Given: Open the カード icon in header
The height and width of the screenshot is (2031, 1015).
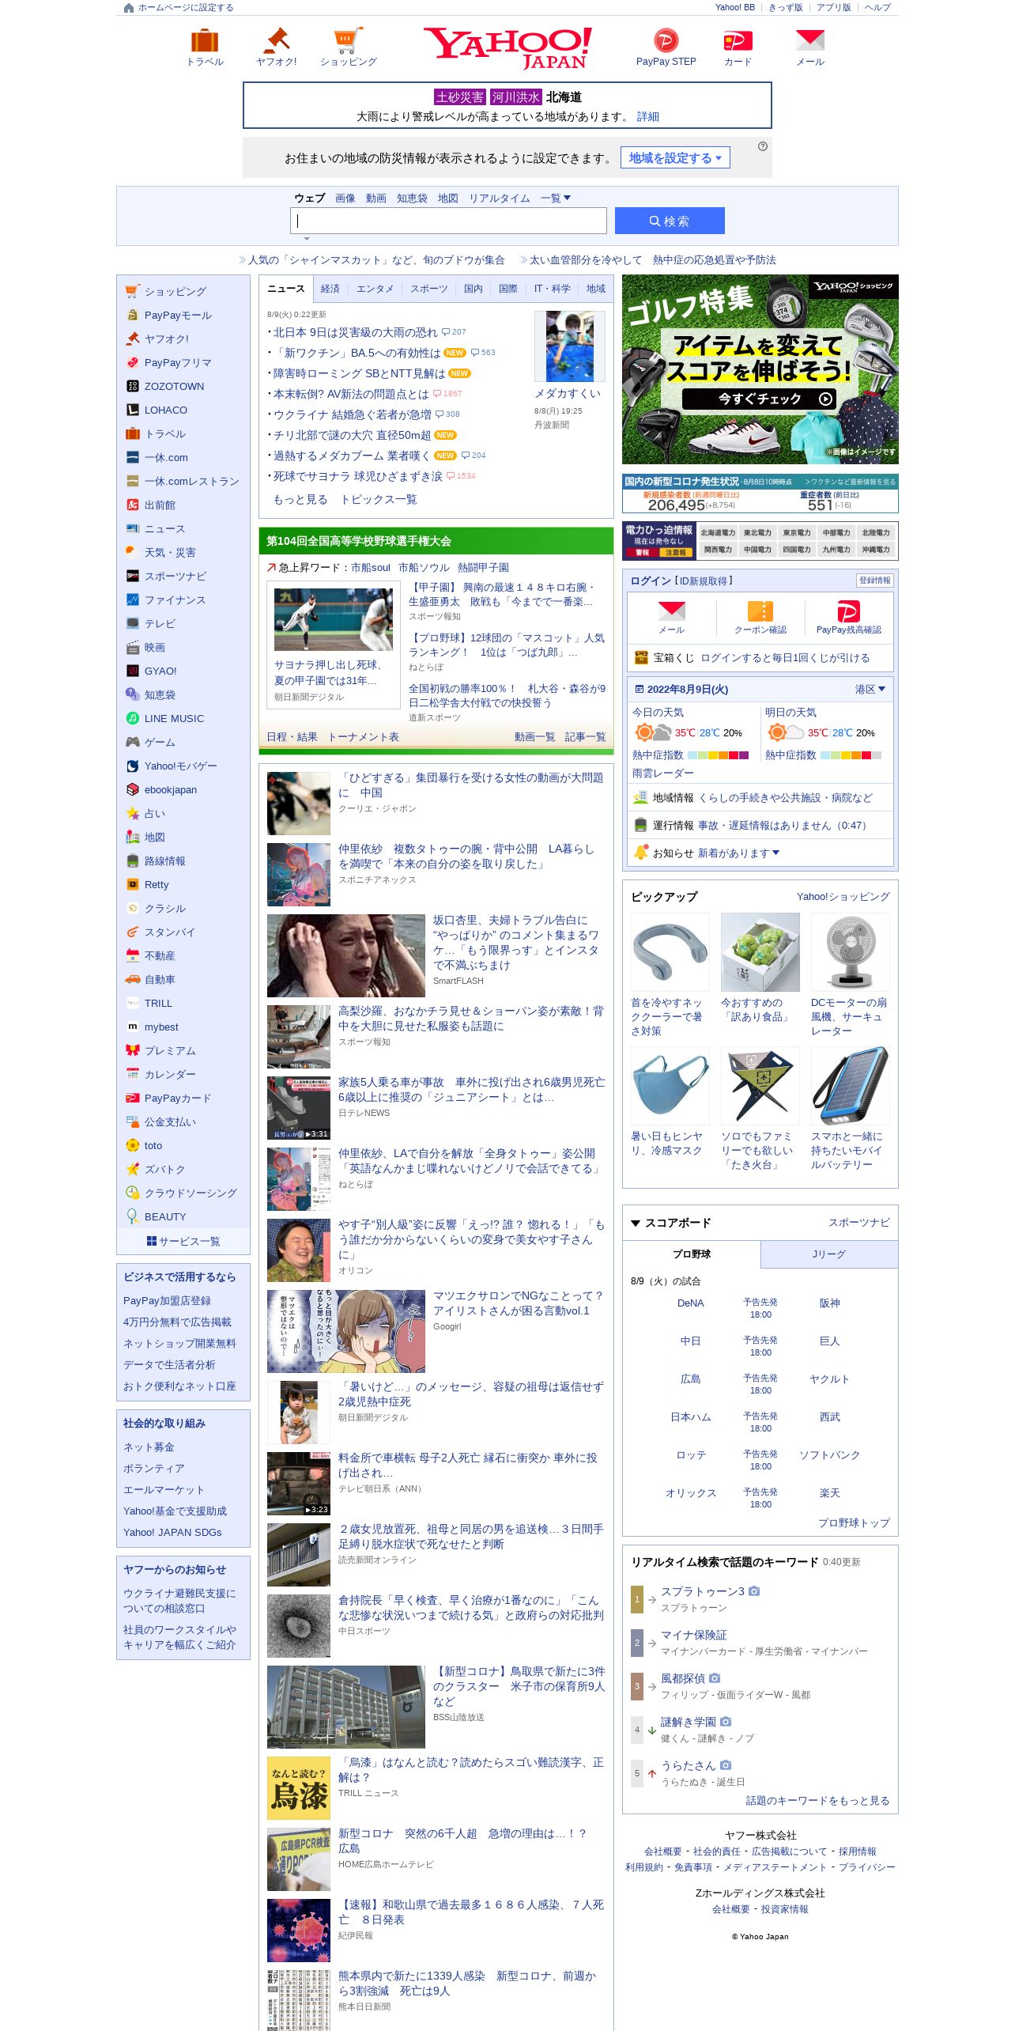Looking at the screenshot, I should point(738,40).
